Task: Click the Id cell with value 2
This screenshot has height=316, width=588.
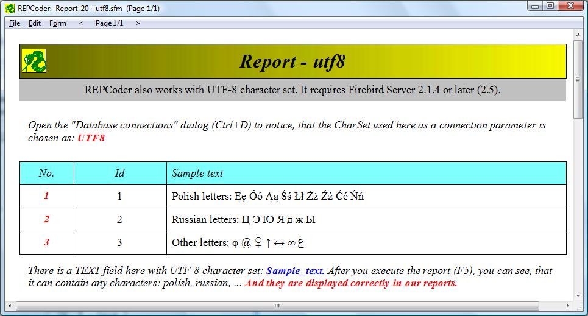Action: pyautogui.click(x=120, y=219)
